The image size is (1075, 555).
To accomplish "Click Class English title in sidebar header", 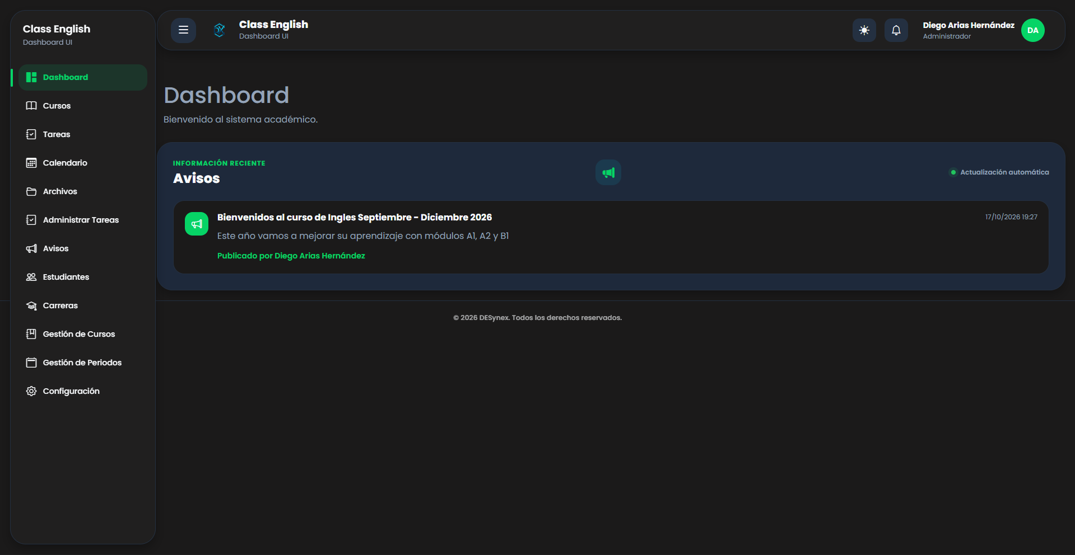I will pyautogui.click(x=57, y=29).
